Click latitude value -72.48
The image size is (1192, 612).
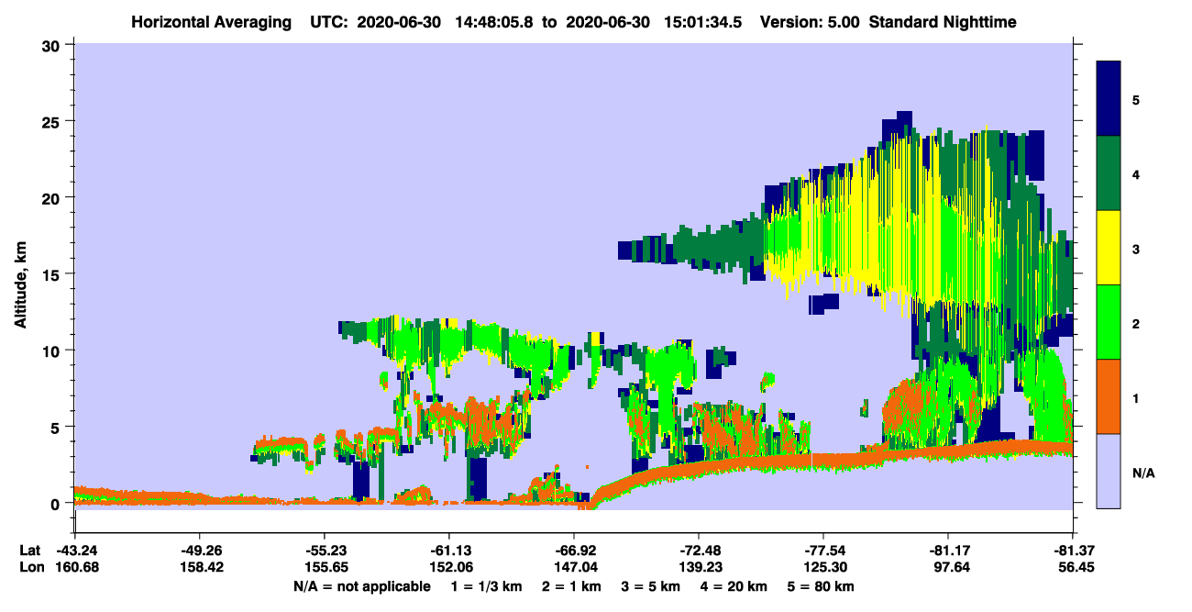[x=699, y=551]
